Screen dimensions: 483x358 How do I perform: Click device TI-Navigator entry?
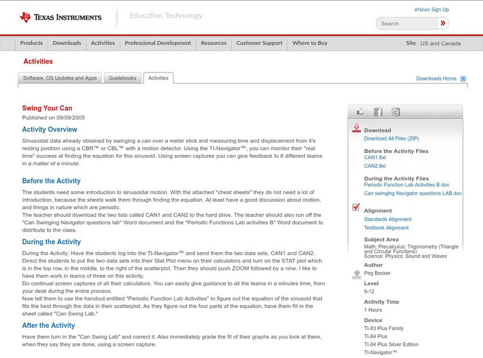tap(380, 353)
